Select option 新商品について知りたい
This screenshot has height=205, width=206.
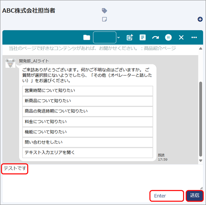click(88, 101)
